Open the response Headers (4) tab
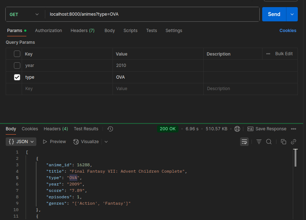The width and height of the screenshot is (306, 220). coord(56,129)
